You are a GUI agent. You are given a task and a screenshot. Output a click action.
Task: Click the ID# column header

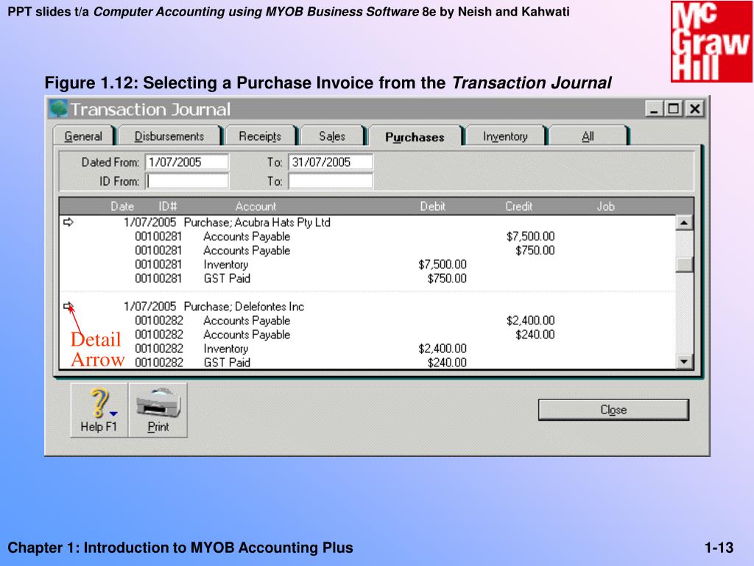pyautogui.click(x=168, y=206)
